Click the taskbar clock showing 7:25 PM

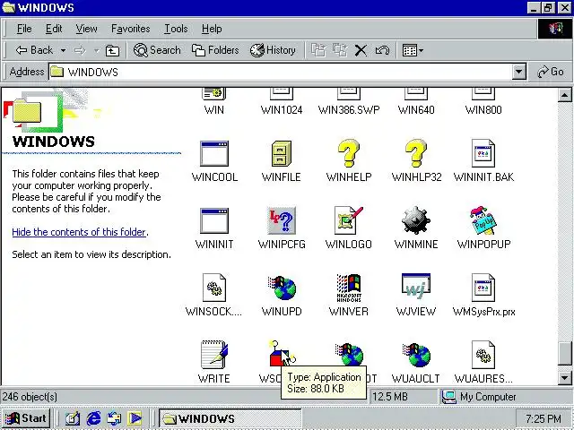(x=544, y=418)
